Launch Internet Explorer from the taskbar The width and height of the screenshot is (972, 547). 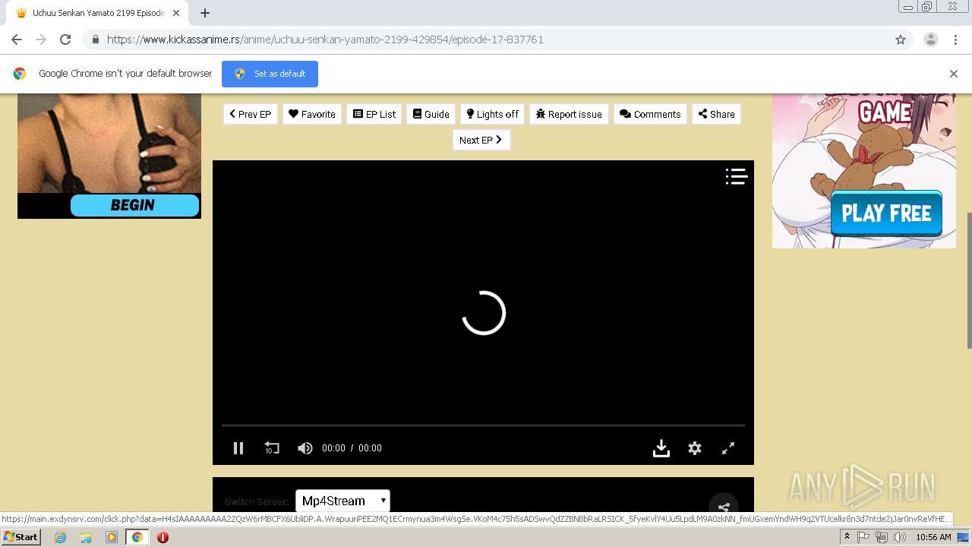click(x=60, y=537)
